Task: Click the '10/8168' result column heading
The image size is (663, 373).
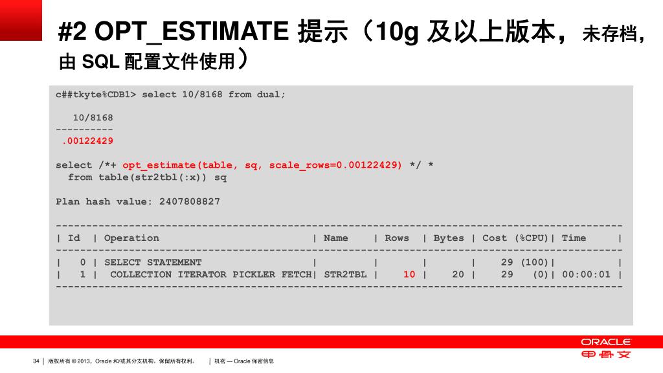Action: click(x=93, y=118)
